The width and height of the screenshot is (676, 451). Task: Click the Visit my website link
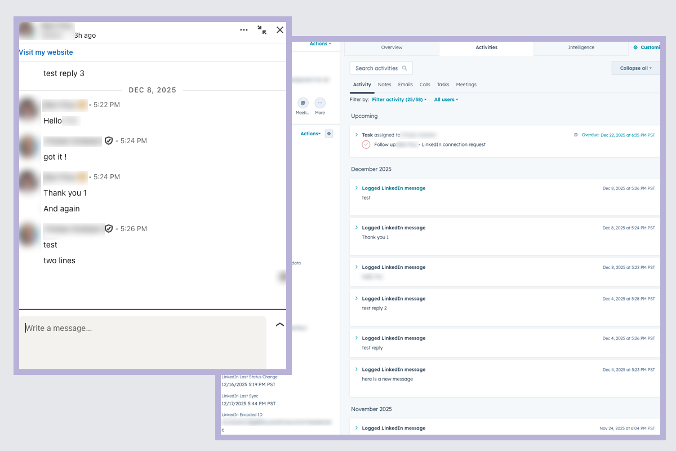(46, 52)
